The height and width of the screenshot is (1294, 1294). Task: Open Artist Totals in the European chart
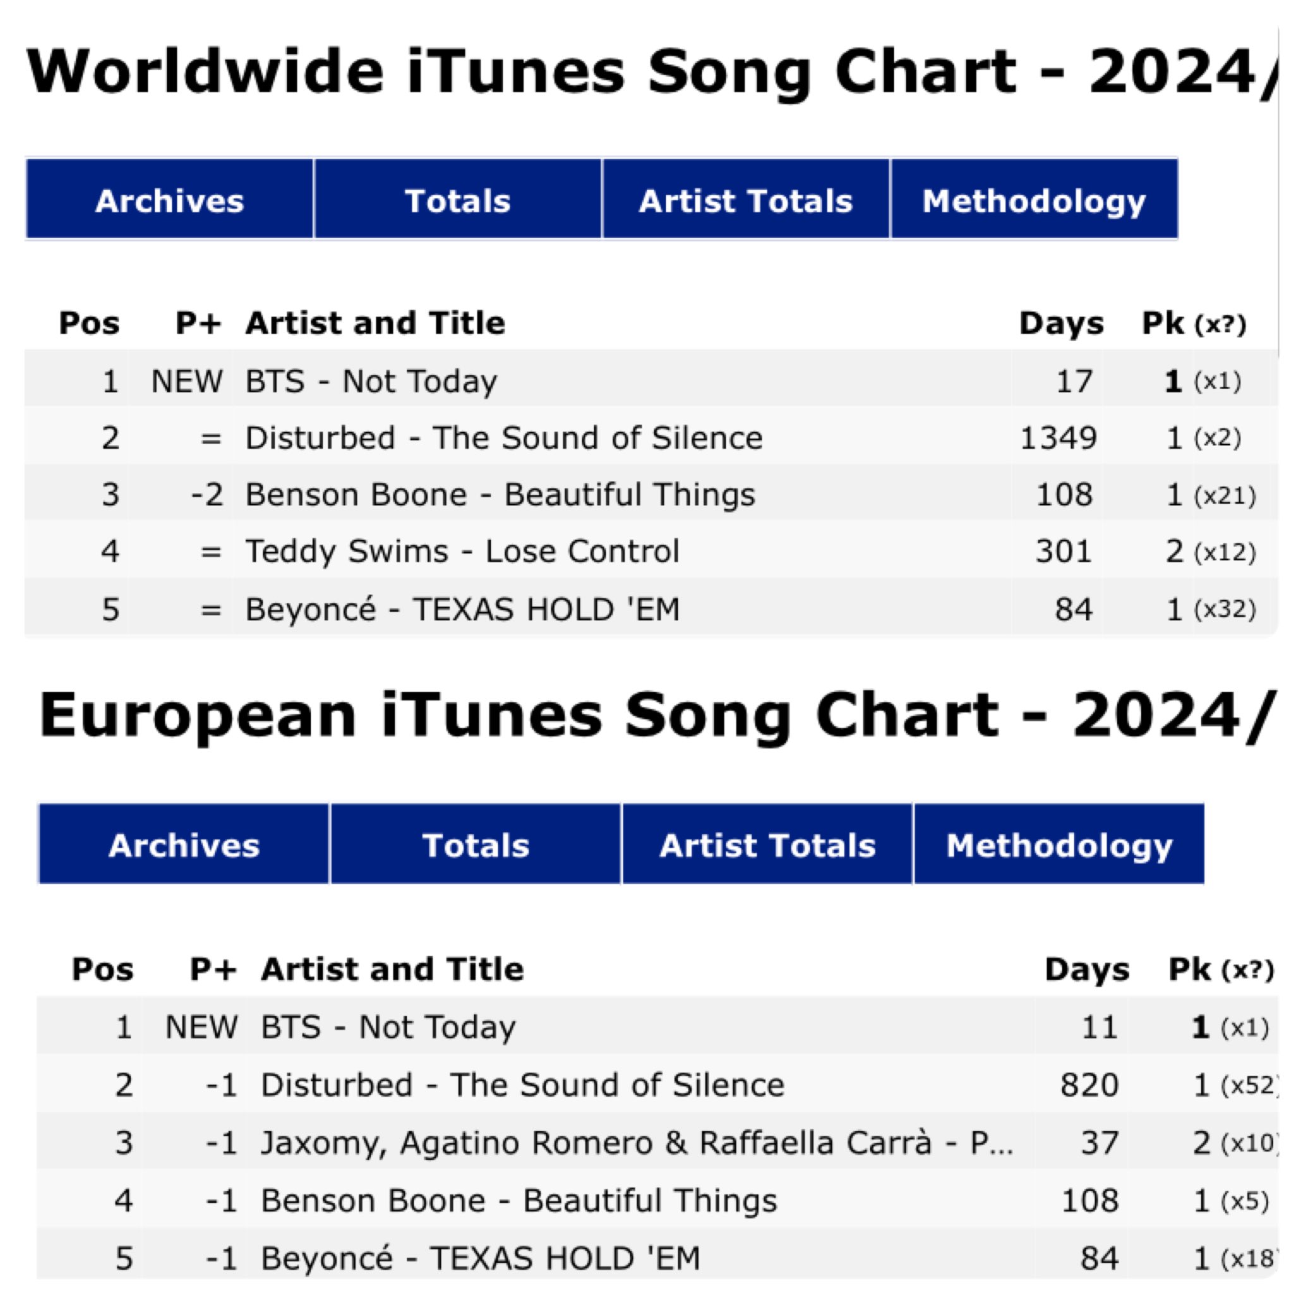[x=768, y=844]
